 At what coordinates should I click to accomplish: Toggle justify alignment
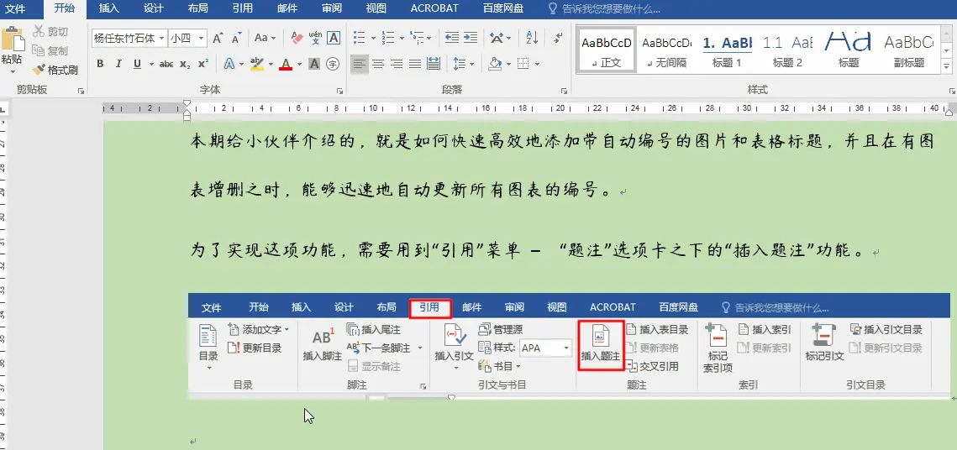[415, 64]
